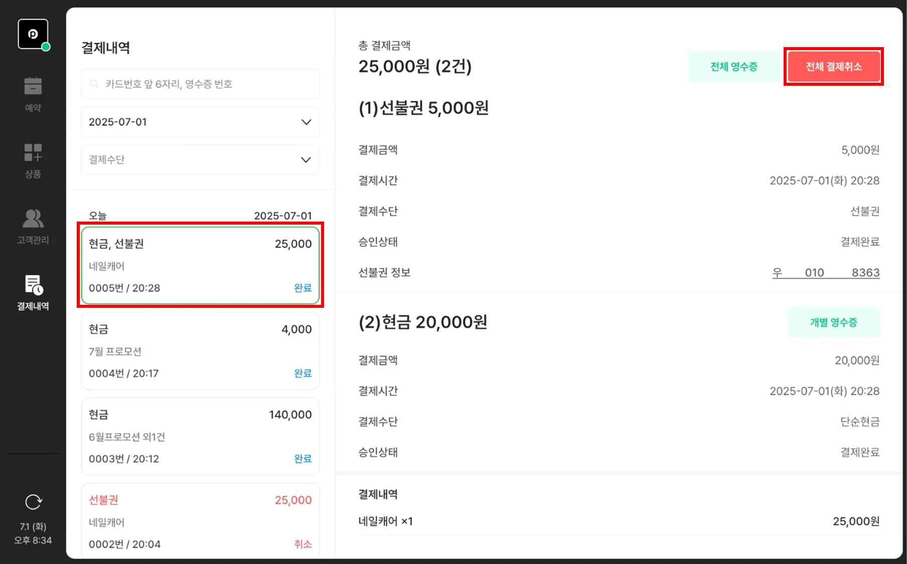The image size is (907, 564).
Task: Click the 네일캐어 ×1 item row
Action: 619,521
